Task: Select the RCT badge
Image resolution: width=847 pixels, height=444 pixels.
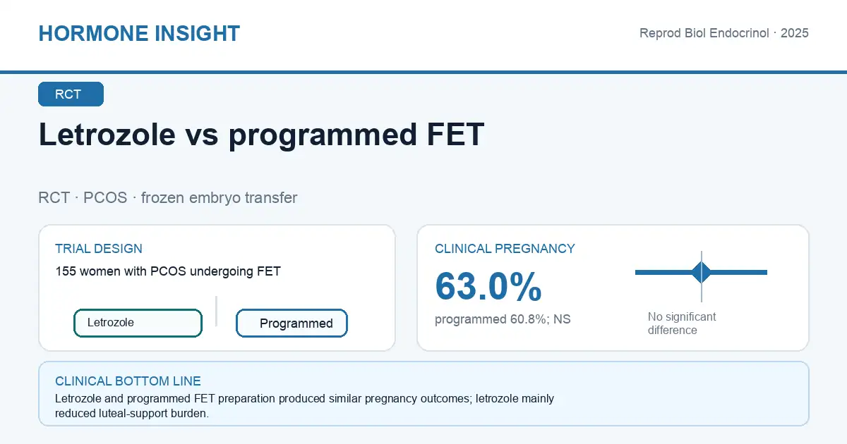Action: (71, 94)
